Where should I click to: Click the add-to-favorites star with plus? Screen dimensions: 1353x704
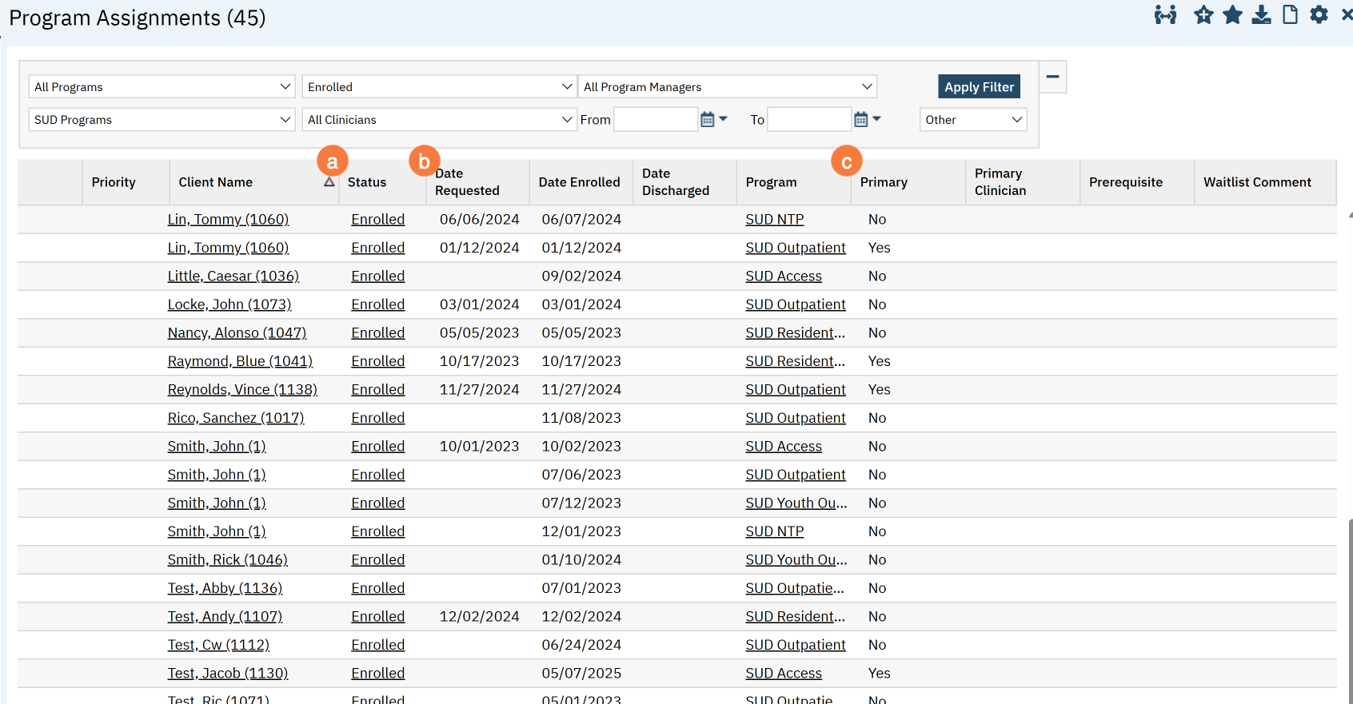(x=1203, y=15)
